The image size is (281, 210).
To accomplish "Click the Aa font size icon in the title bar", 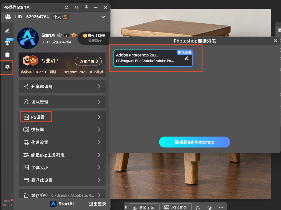I will pyautogui.click(x=76, y=7).
